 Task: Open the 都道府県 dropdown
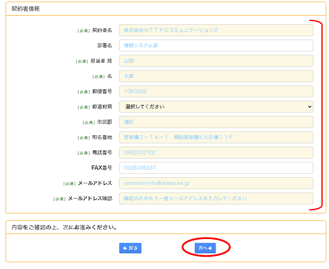tap(216, 106)
